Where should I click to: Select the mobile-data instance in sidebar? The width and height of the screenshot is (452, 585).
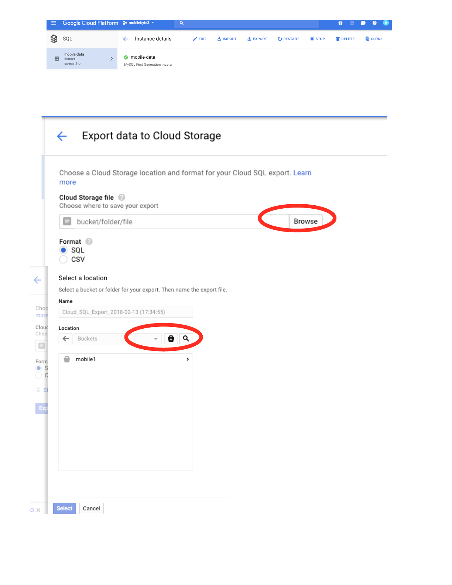(82, 59)
